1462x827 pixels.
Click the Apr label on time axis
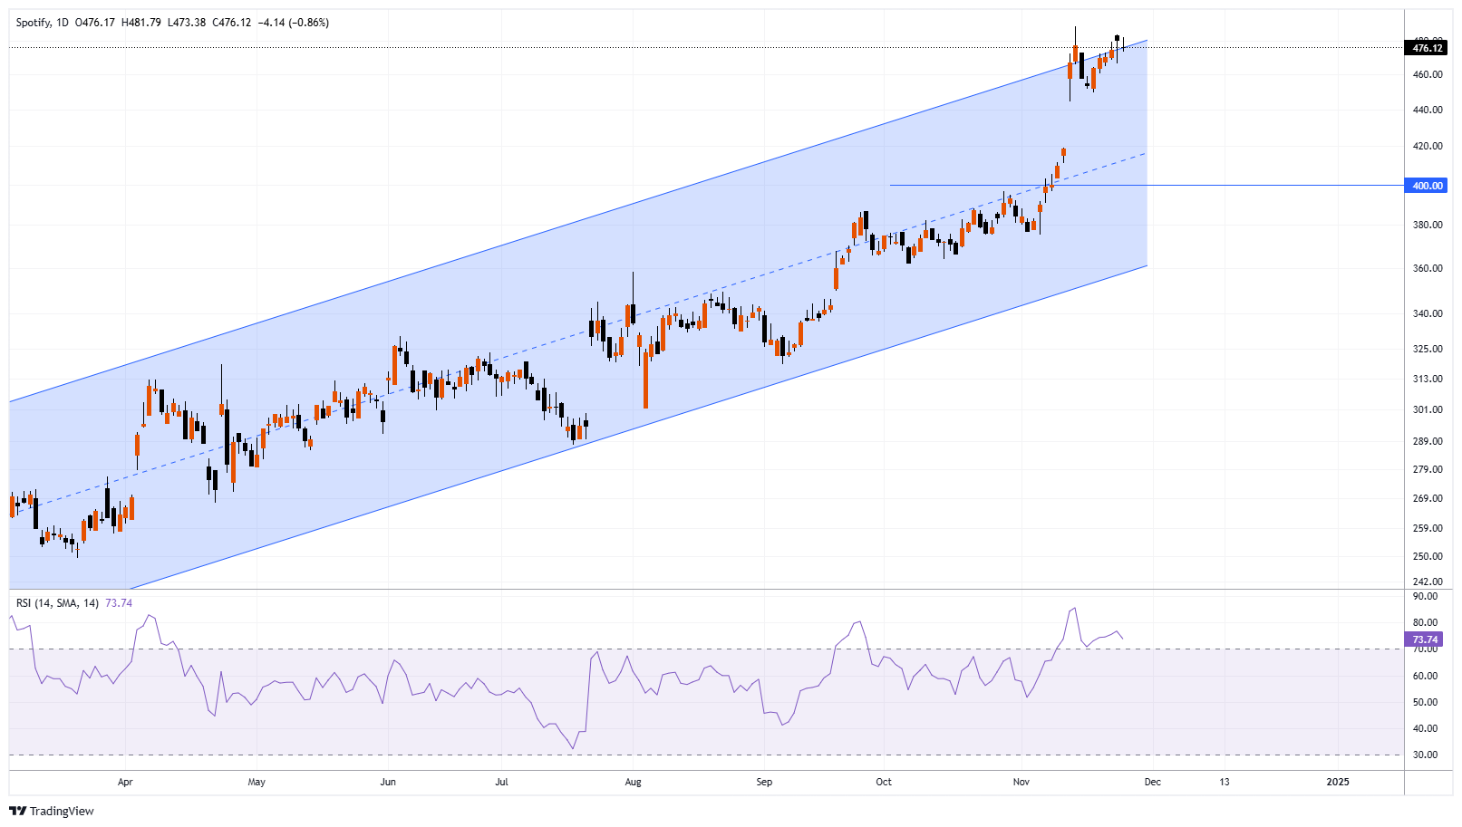[125, 782]
